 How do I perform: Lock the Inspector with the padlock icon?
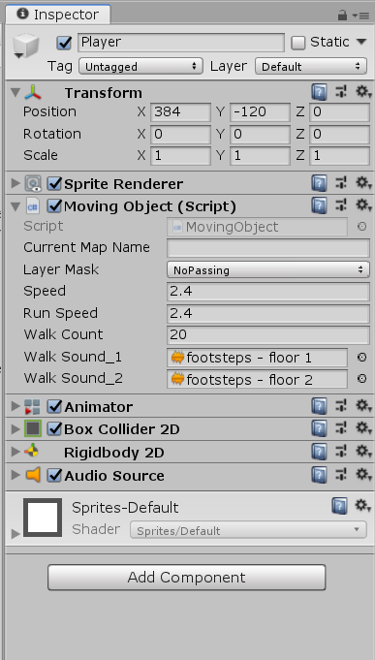(x=342, y=16)
